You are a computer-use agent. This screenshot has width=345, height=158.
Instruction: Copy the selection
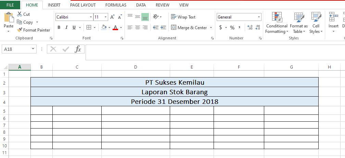[x=25, y=22]
